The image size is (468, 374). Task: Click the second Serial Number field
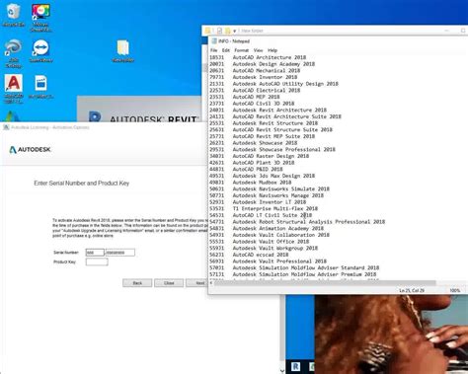pyautogui.click(x=119, y=253)
